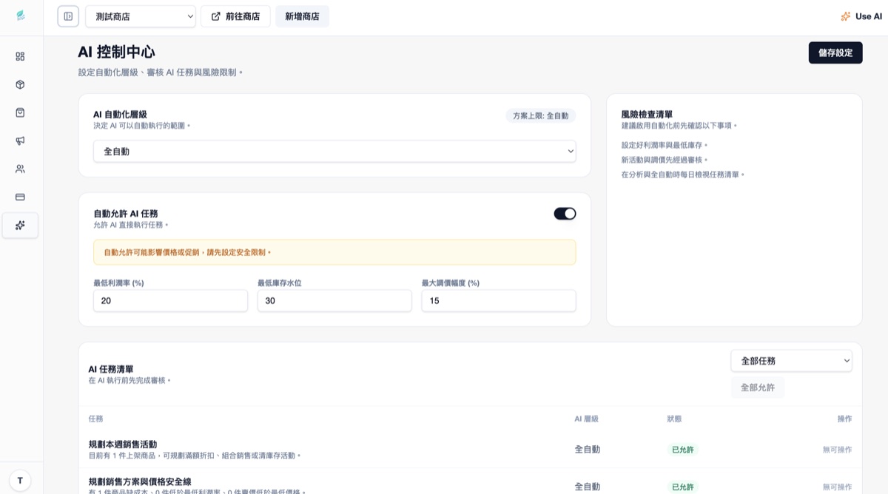This screenshot has height=494, width=888.
Task: Save settings with 儲存設定 button
Action: (835, 53)
